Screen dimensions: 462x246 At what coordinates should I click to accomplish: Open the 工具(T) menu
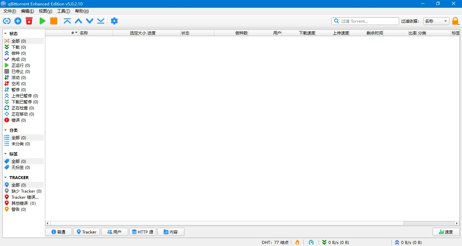[64, 11]
